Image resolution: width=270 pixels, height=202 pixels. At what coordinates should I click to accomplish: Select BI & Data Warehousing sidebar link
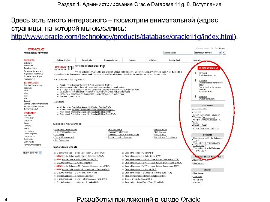(33, 85)
